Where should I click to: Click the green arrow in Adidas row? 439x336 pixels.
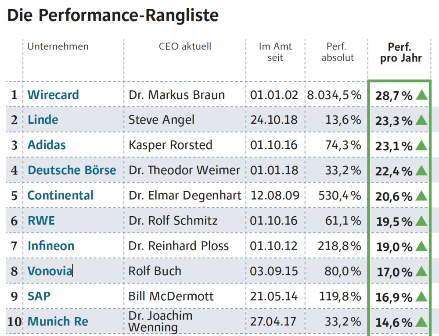click(x=421, y=145)
